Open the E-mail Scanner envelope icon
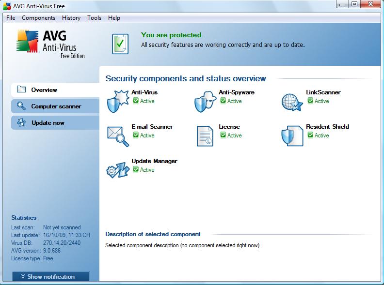 117,136
